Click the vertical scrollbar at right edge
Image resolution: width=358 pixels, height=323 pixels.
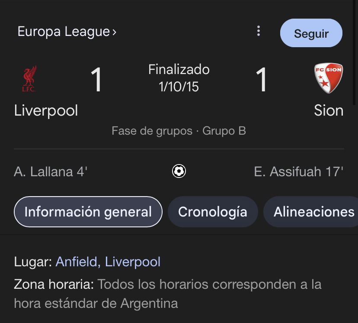click(354, 52)
